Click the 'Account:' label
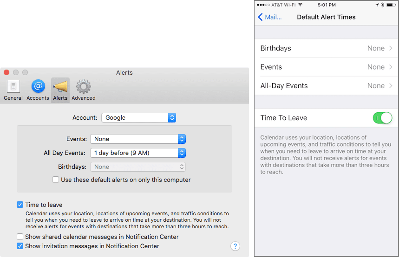The image size is (399, 257). click(85, 118)
